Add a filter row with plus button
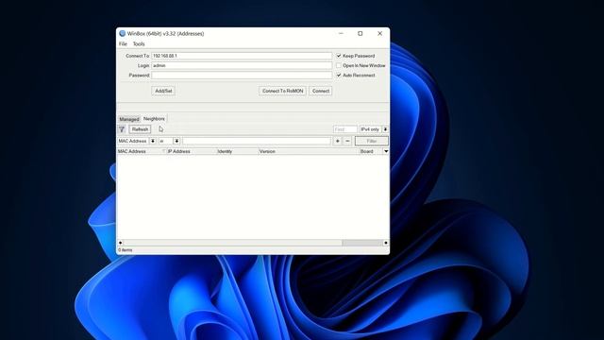This screenshot has width=604, height=340. (338, 141)
